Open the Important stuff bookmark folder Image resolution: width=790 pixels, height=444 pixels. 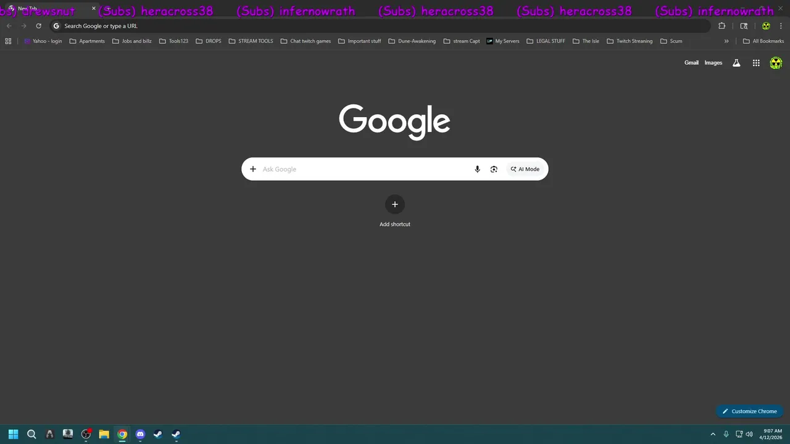pyautogui.click(x=359, y=41)
